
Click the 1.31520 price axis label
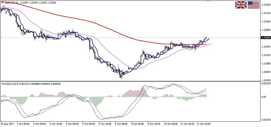click(266, 55)
